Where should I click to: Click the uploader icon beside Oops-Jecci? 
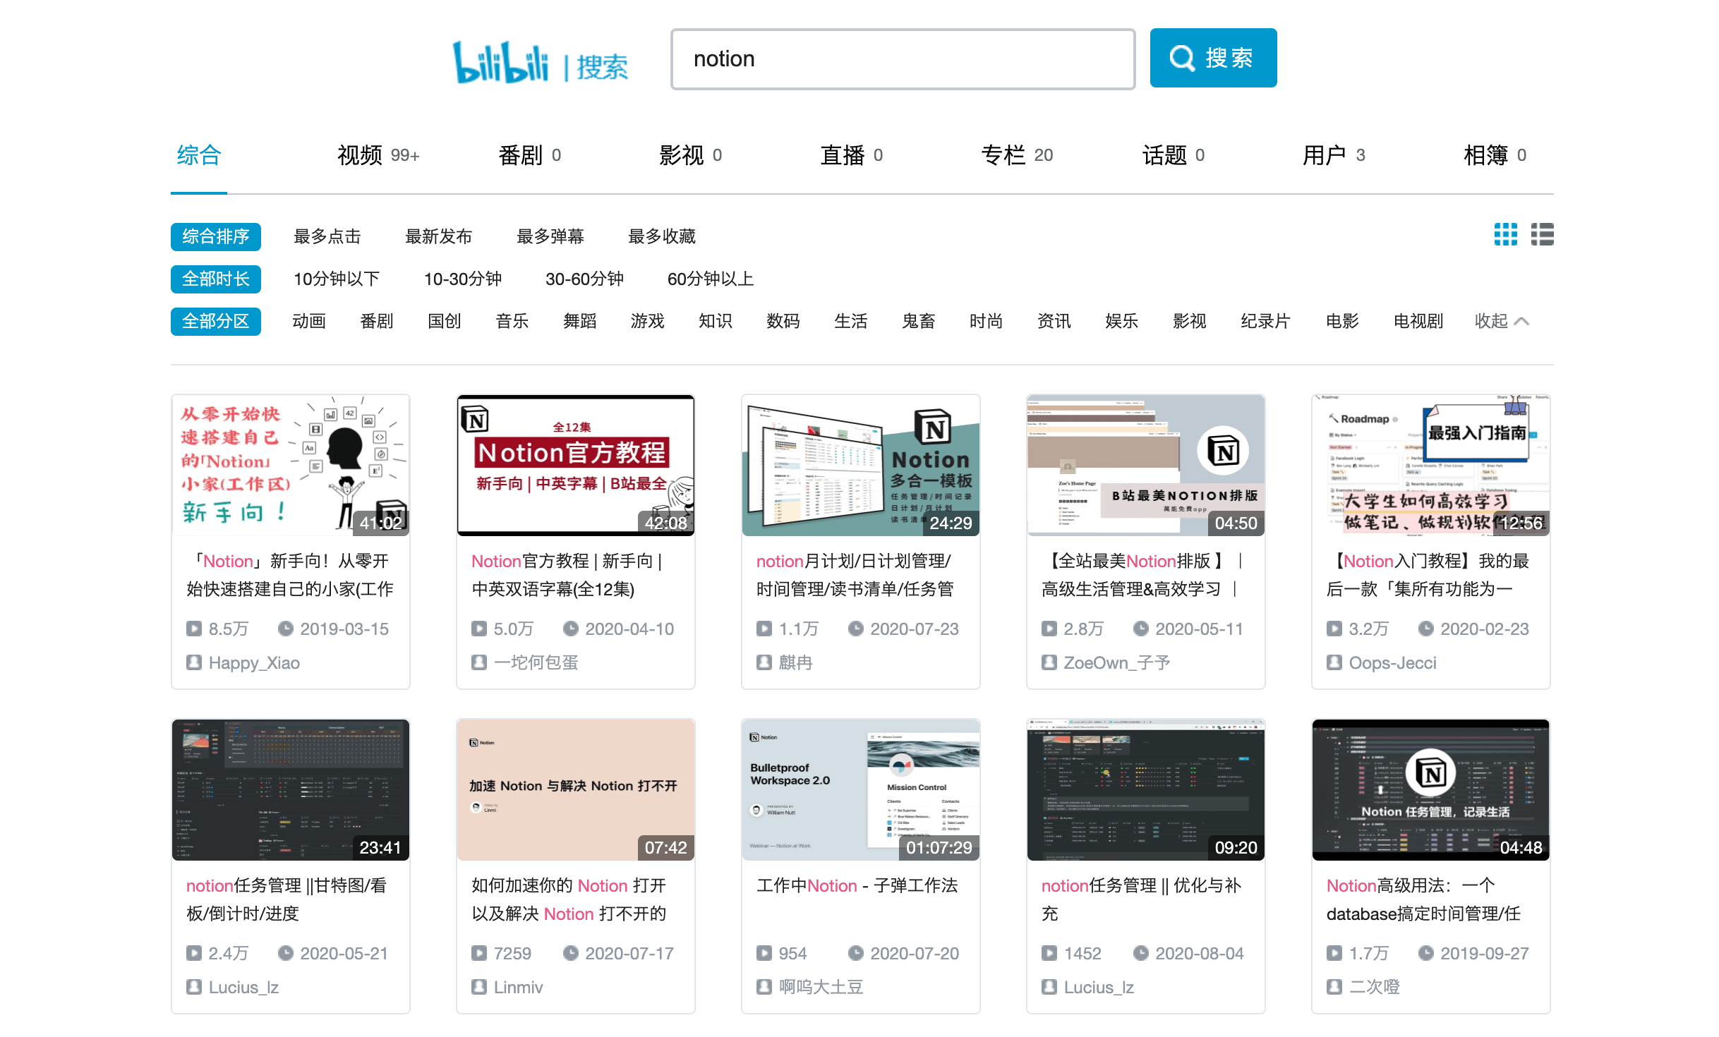[1334, 662]
